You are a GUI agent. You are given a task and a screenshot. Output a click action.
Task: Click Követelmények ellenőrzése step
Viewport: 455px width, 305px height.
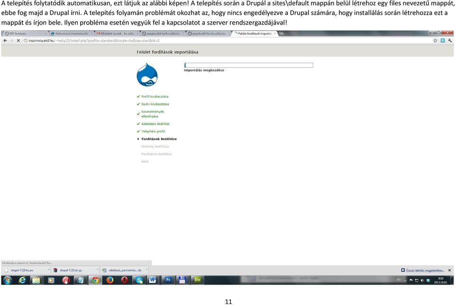coord(153,114)
